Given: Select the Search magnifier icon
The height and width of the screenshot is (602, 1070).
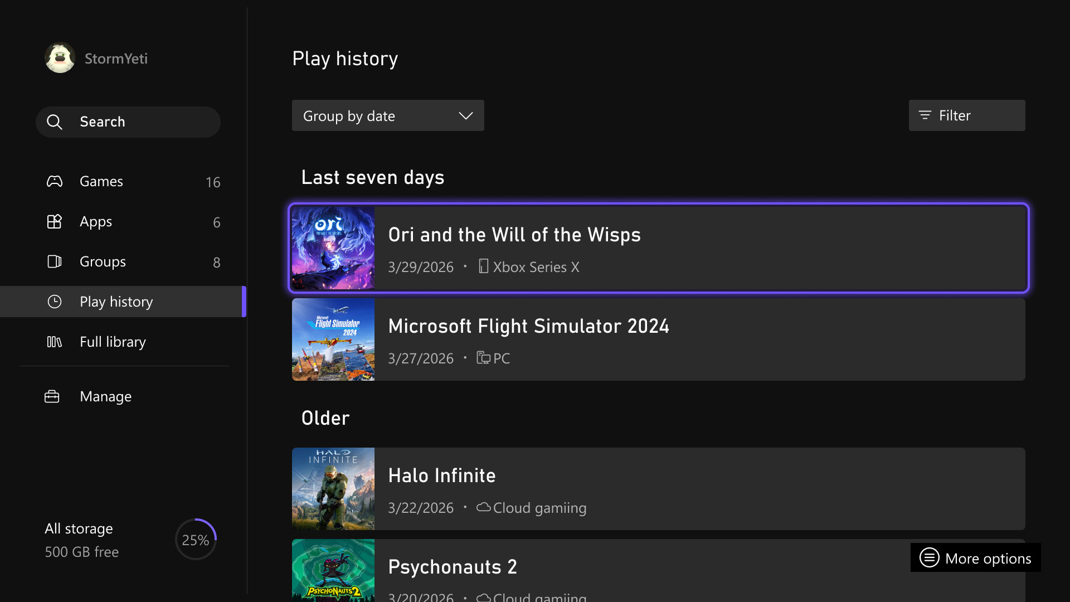Looking at the screenshot, I should pyautogui.click(x=55, y=122).
